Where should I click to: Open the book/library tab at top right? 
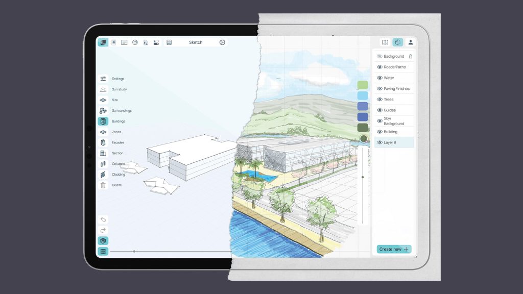pyautogui.click(x=386, y=42)
